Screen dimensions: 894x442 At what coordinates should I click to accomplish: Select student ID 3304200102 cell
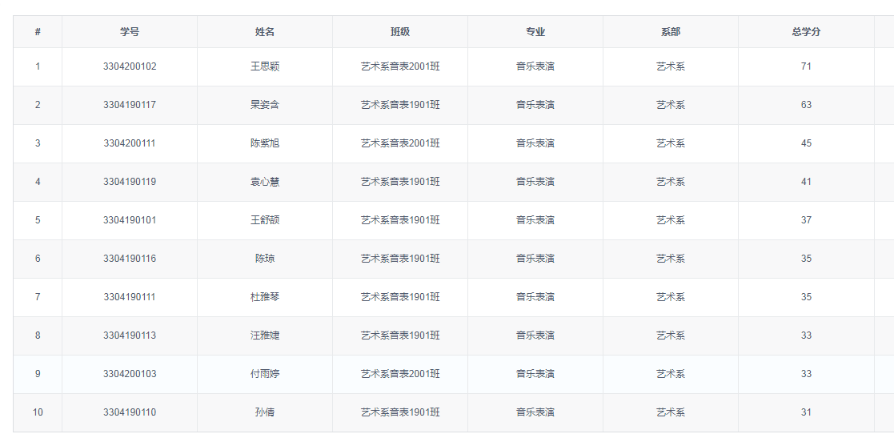coord(130,66)
